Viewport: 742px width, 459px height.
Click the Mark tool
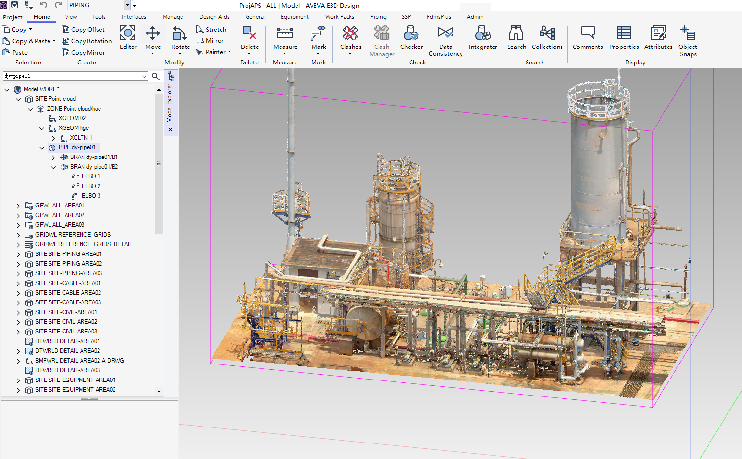point(318,39)
